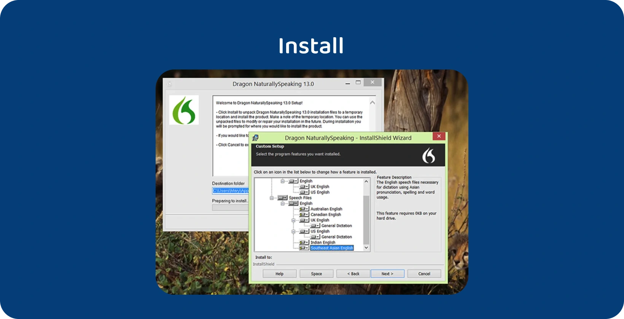
Task: Click the Space button
Action: tap(316, 274)
